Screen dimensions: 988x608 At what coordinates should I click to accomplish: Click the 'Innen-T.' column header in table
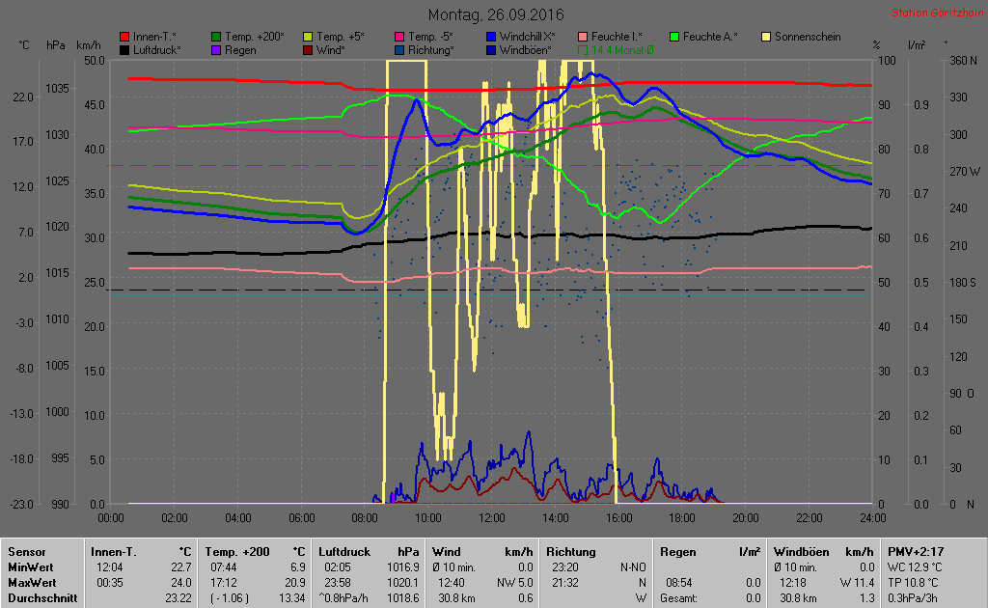(114, 552)
